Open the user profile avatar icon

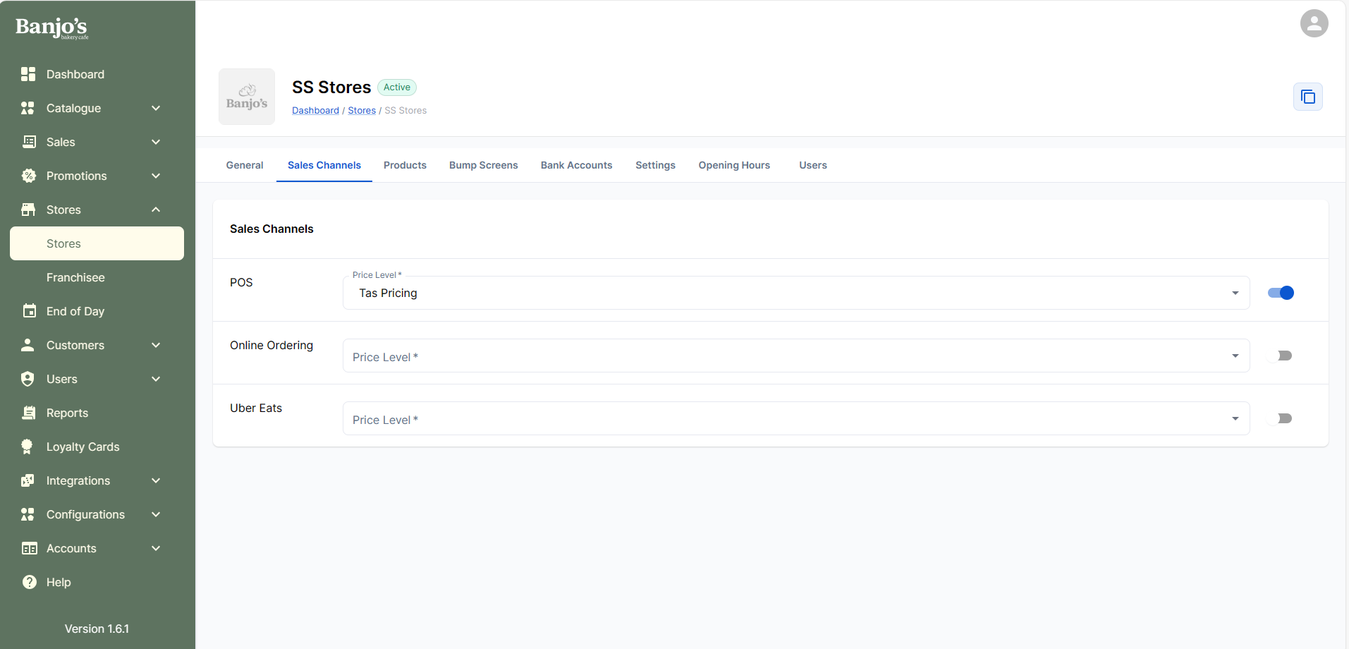tap(1314, 23)
